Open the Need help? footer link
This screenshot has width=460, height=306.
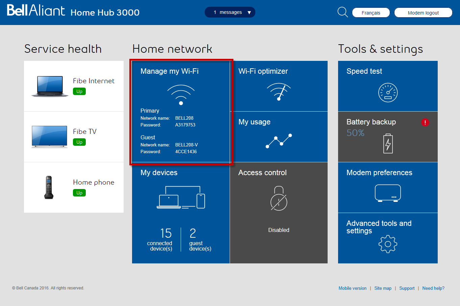tap(433, 288)
